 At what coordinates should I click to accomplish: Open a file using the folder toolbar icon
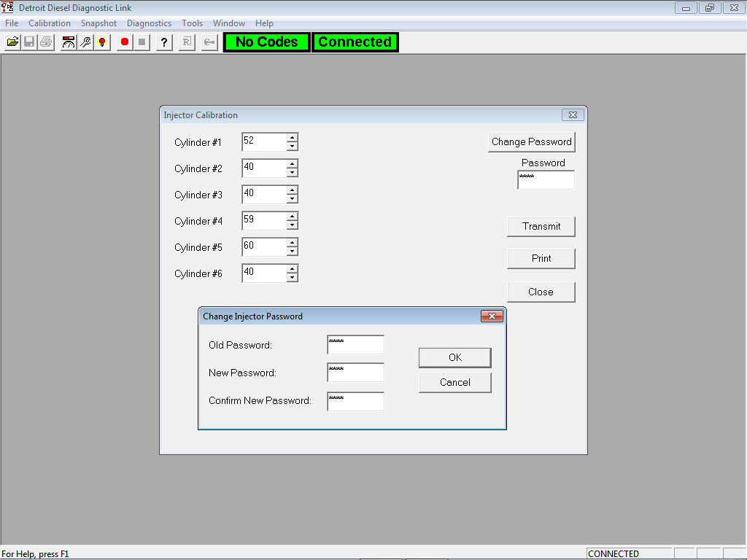[12, 42]
